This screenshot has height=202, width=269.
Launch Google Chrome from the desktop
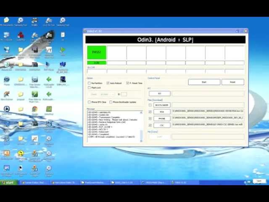pyautogui.click(x=34, y=109)
